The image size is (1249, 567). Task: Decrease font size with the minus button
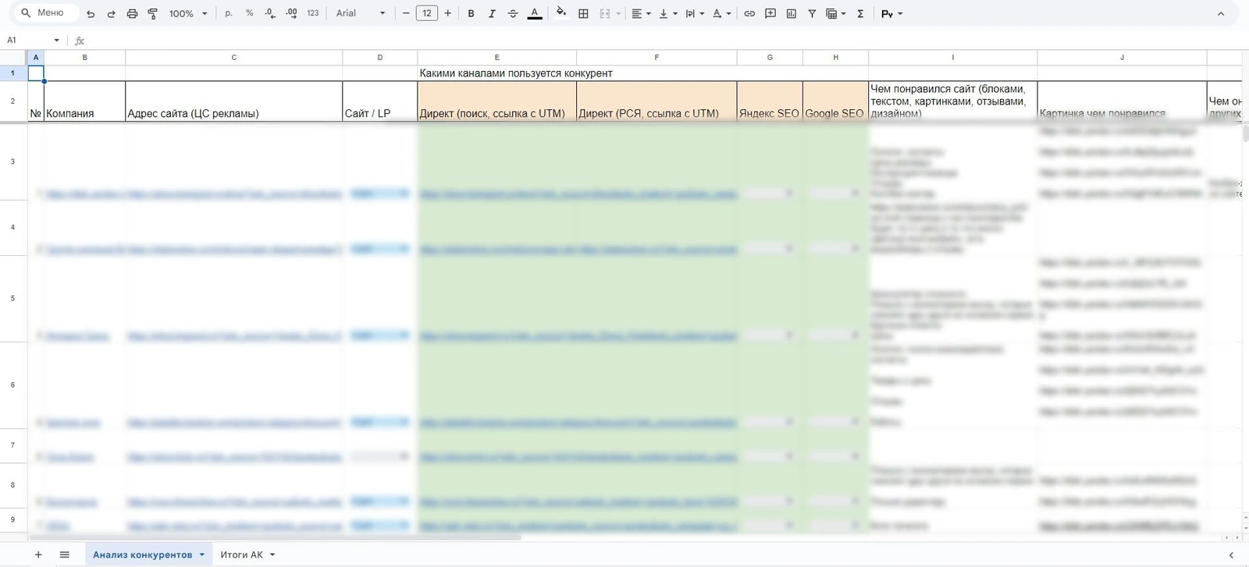pyautogui.click(x=406, y=13)
